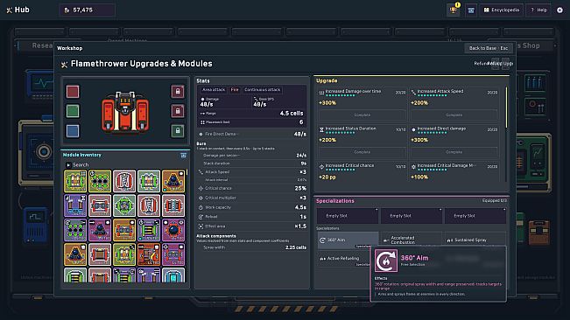This screenshot has height=320, width=570.
Task: Click the Fire tag in Stats
Action: tap(235, 89)
